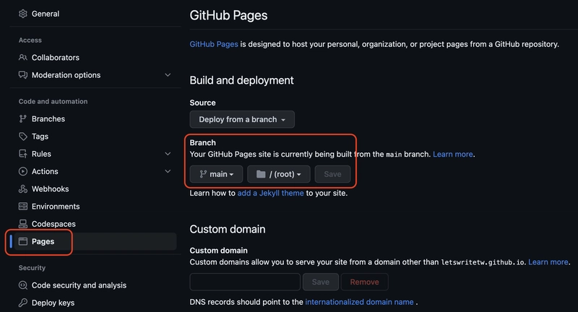Click the Rules icon in sidebar

(x=23, y=154)
